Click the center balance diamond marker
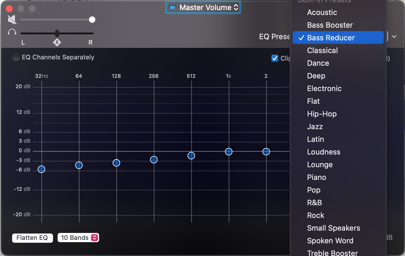 point(57,42)
